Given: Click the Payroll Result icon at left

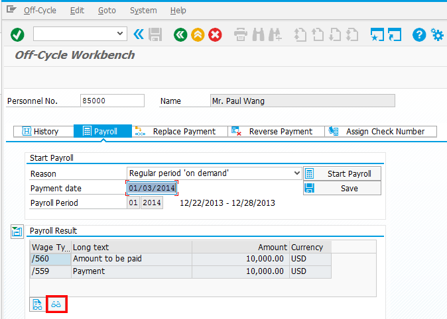Looking at the screenshot, I should pos(17,231).
